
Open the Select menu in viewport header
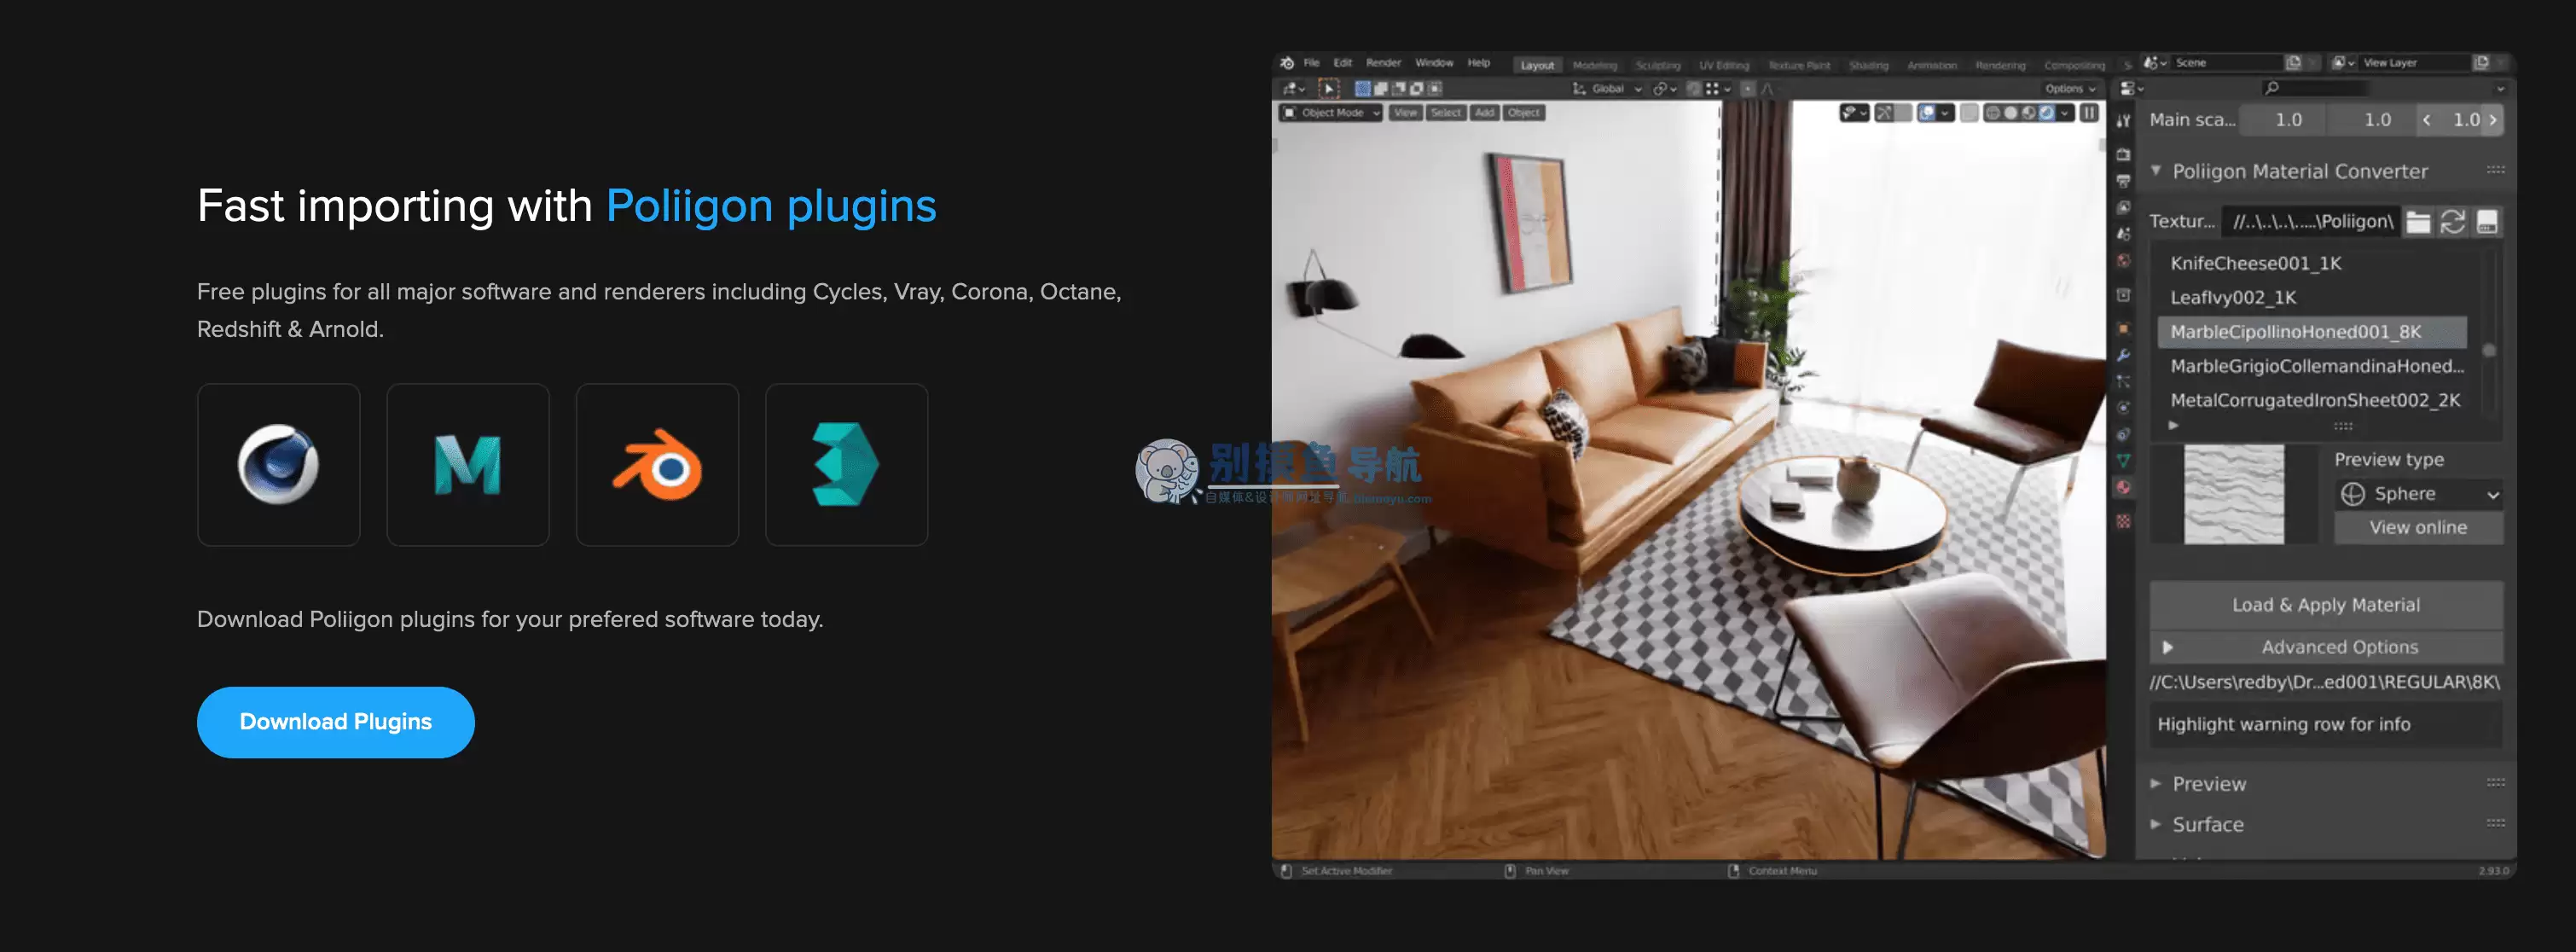click(1445, 113)
